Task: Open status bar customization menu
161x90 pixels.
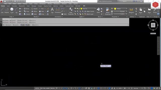Action: [x=160, y=88]
